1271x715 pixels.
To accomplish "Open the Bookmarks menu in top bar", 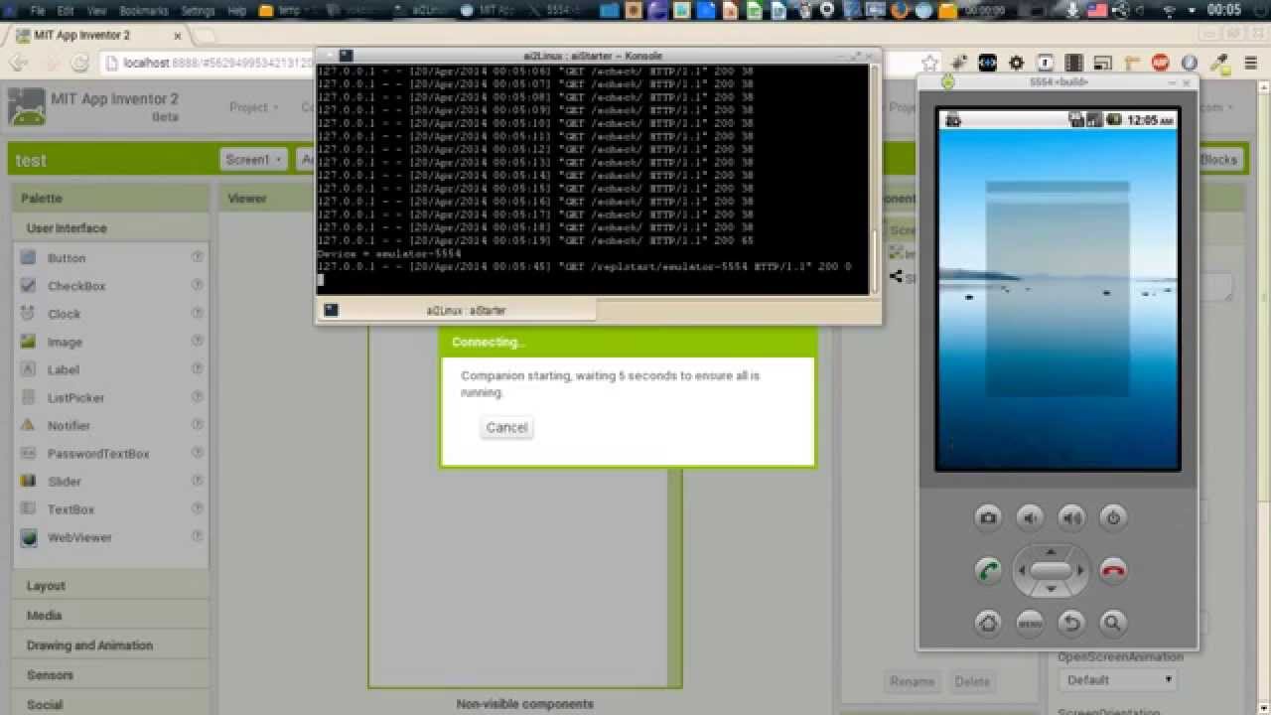I will [x=143, y=11].
